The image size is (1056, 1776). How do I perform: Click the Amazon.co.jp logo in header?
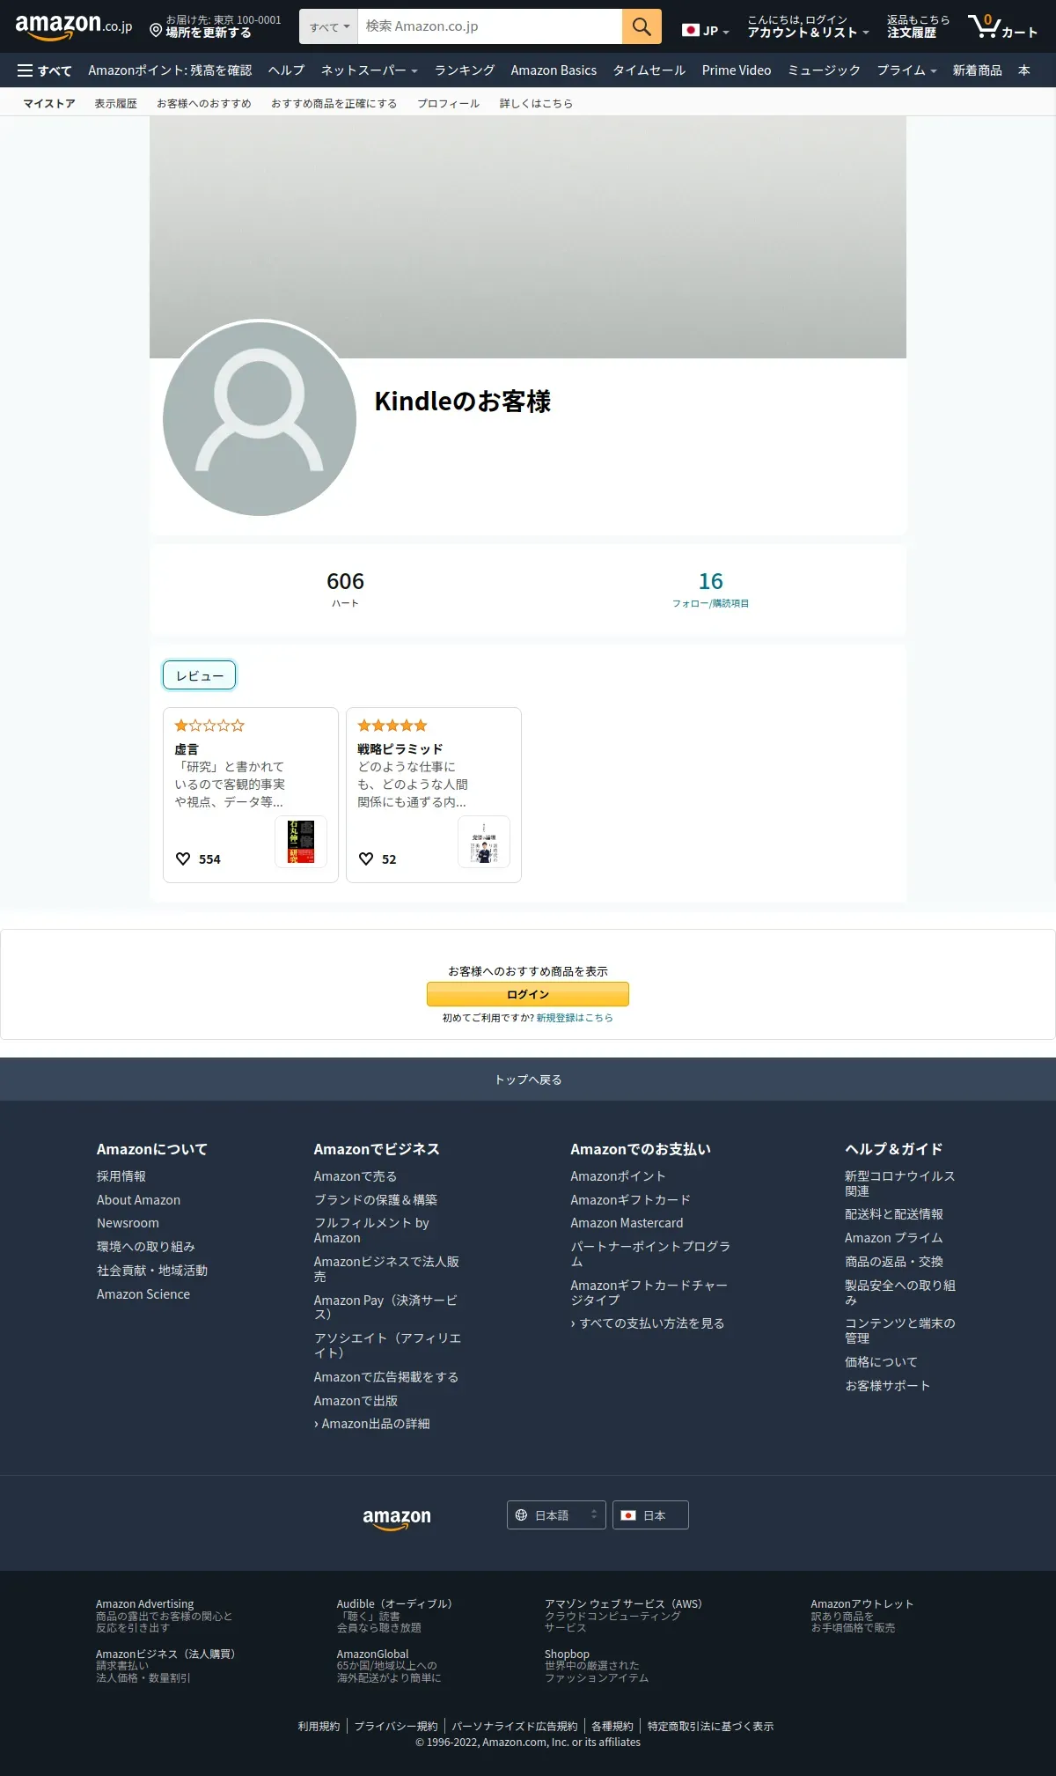tap(74, 26)
